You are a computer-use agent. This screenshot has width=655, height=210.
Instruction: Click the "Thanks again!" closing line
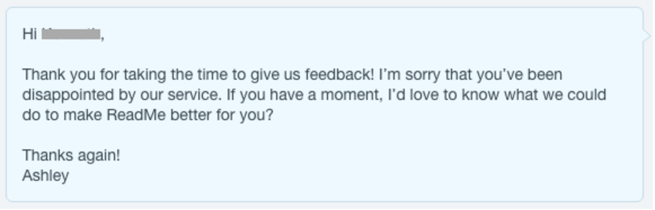[71, 155]
